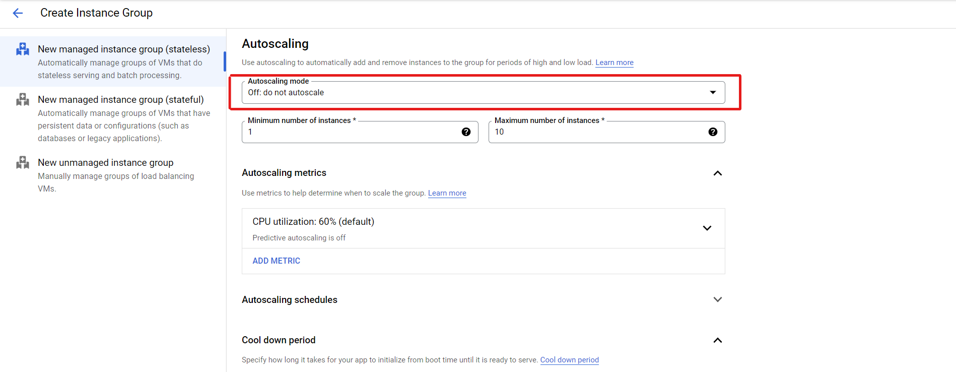Screen dimensions: 956x372
Task: Open Learn more link under Autoscaling heading
Action: click(x=614, y=63)
